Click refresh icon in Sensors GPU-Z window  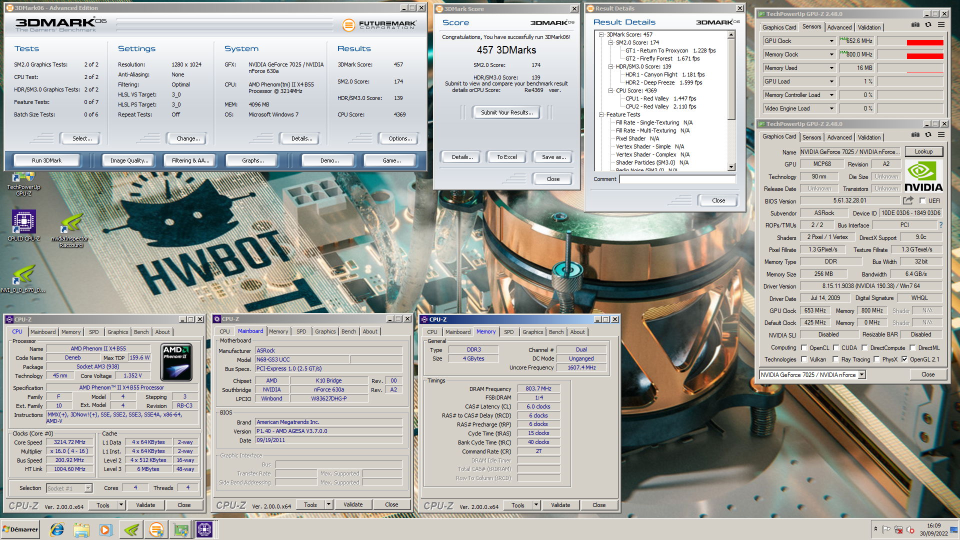928,25
